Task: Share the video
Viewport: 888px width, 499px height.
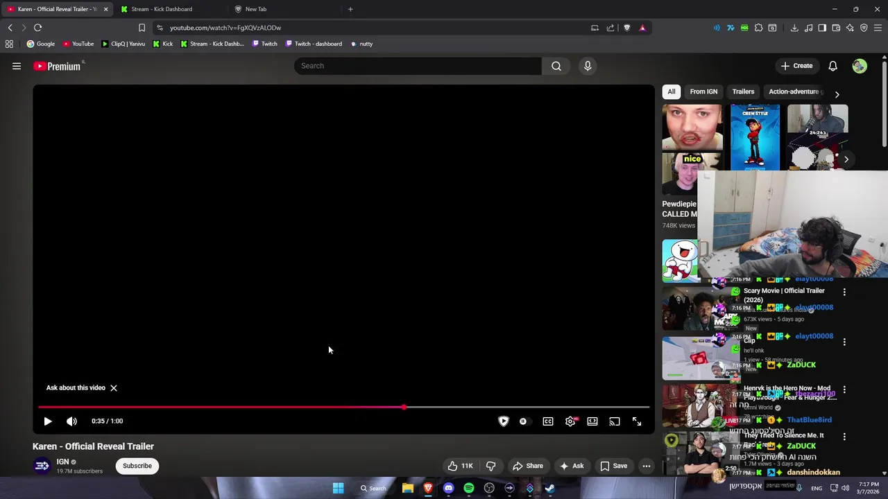Action: [528, 466]
